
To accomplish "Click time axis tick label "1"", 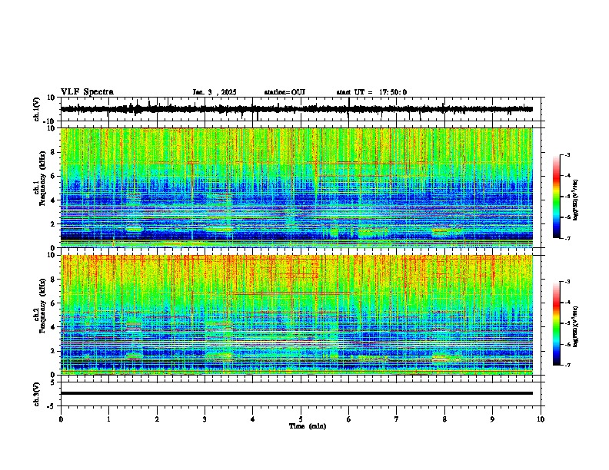I will 108,419.
